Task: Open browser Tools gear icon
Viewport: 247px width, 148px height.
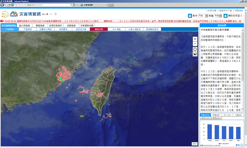Action: click(245, 5)
